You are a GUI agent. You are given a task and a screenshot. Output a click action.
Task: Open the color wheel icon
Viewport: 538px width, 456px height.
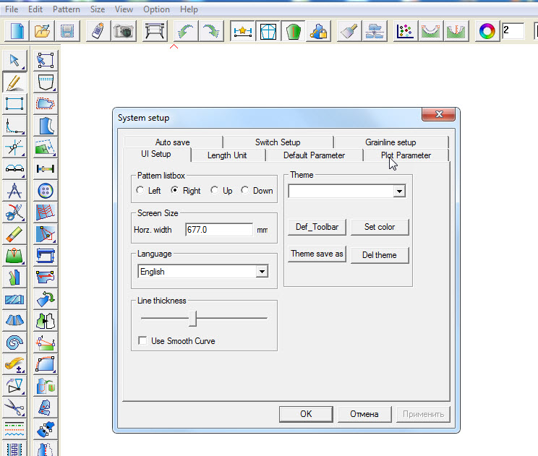point(488,31)
